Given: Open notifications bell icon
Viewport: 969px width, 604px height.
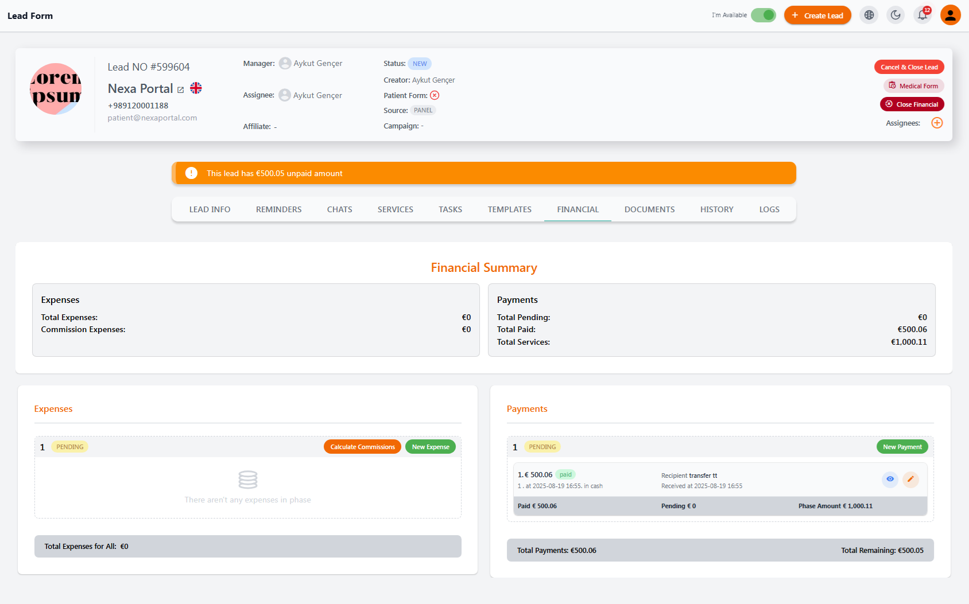Looking at the screenshot, I should (x=923, y=15).
